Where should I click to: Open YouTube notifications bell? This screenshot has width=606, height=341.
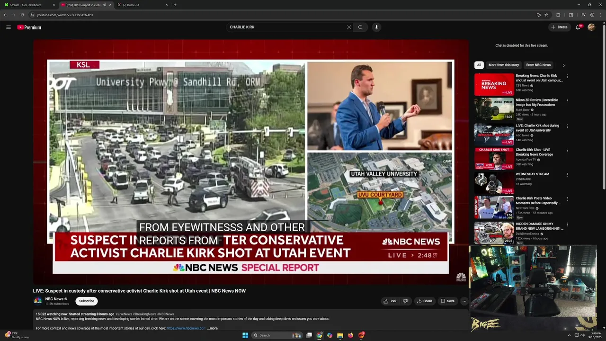tap(578, 27)
